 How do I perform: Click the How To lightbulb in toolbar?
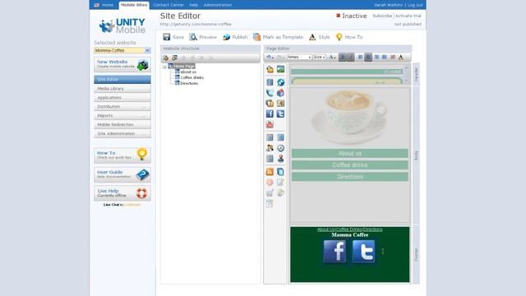click(x=339, y=37)
